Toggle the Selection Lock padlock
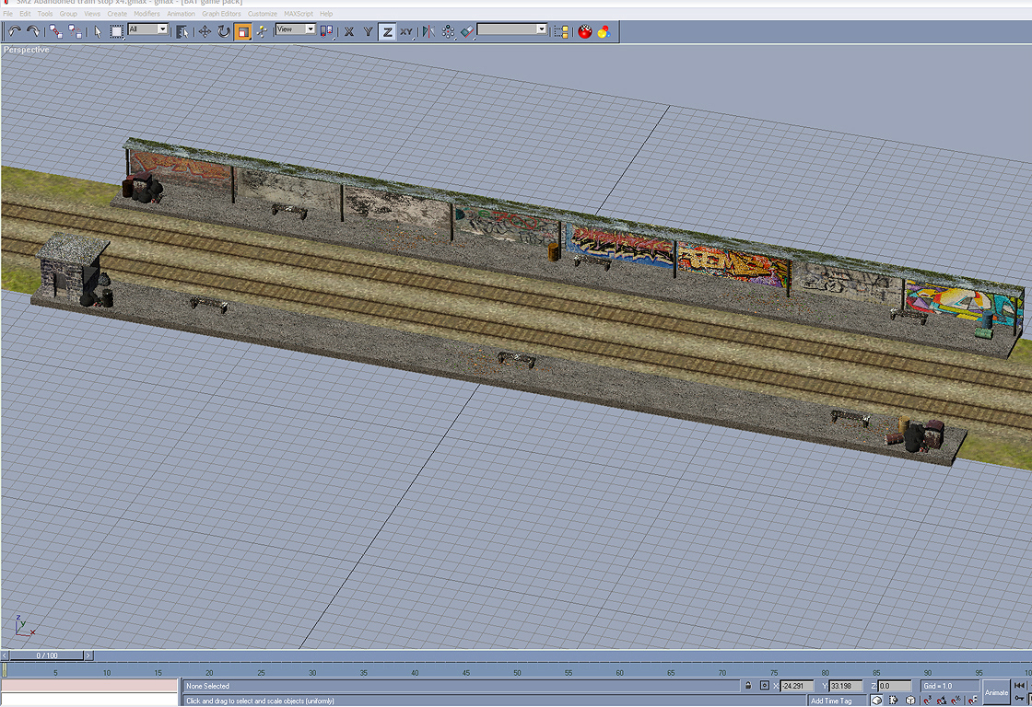The image size is (1032, 707). [748, 686]
